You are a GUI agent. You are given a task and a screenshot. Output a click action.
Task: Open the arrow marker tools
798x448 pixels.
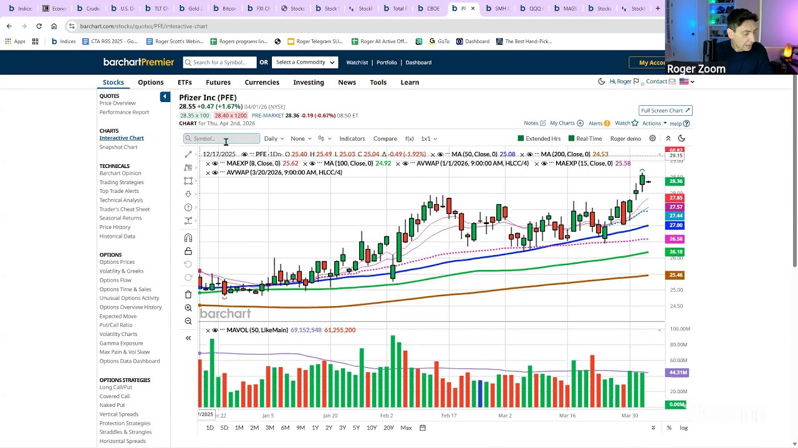coord(188,194)
